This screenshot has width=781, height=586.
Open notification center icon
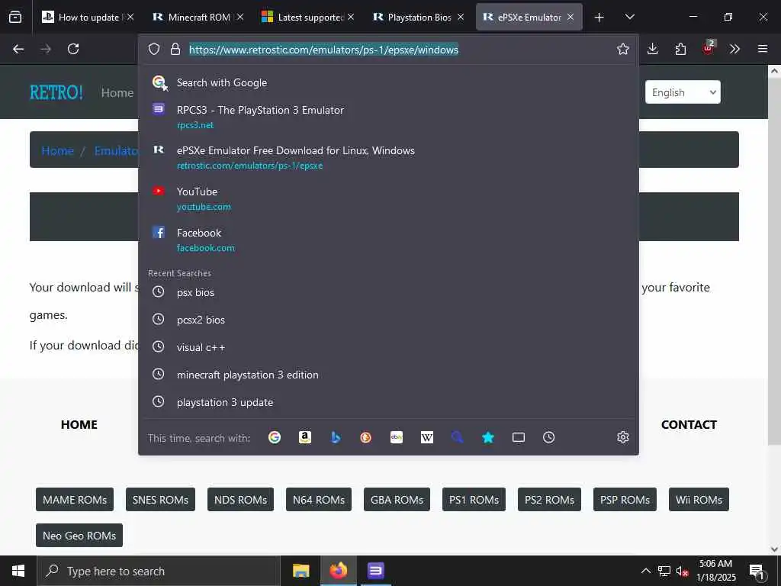(757, 572)
